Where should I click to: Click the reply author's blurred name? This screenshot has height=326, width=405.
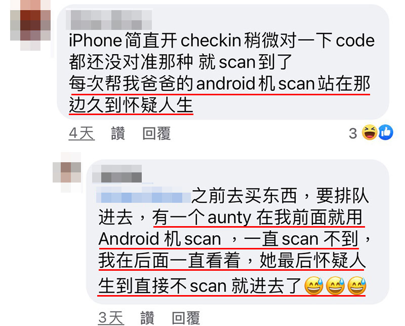pyautogui.click(x=117, y=173)
